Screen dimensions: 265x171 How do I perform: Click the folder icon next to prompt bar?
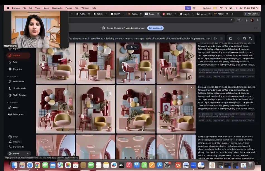point(230,38)
